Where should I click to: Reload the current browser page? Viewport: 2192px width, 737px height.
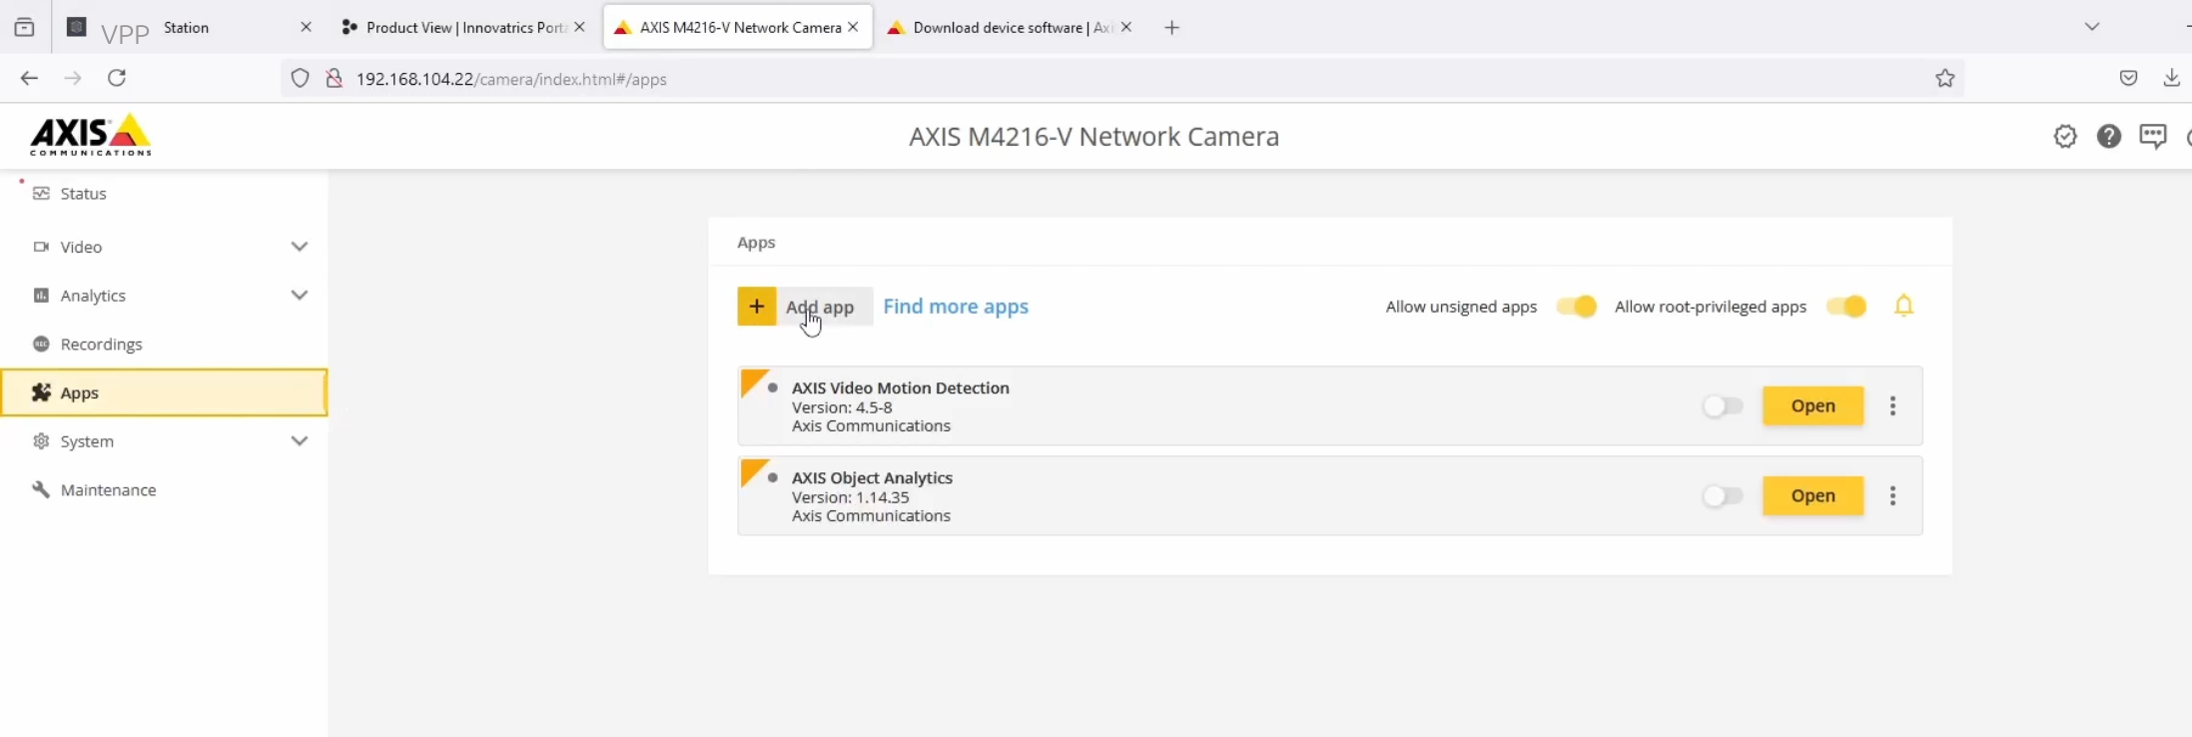[117, 78]
